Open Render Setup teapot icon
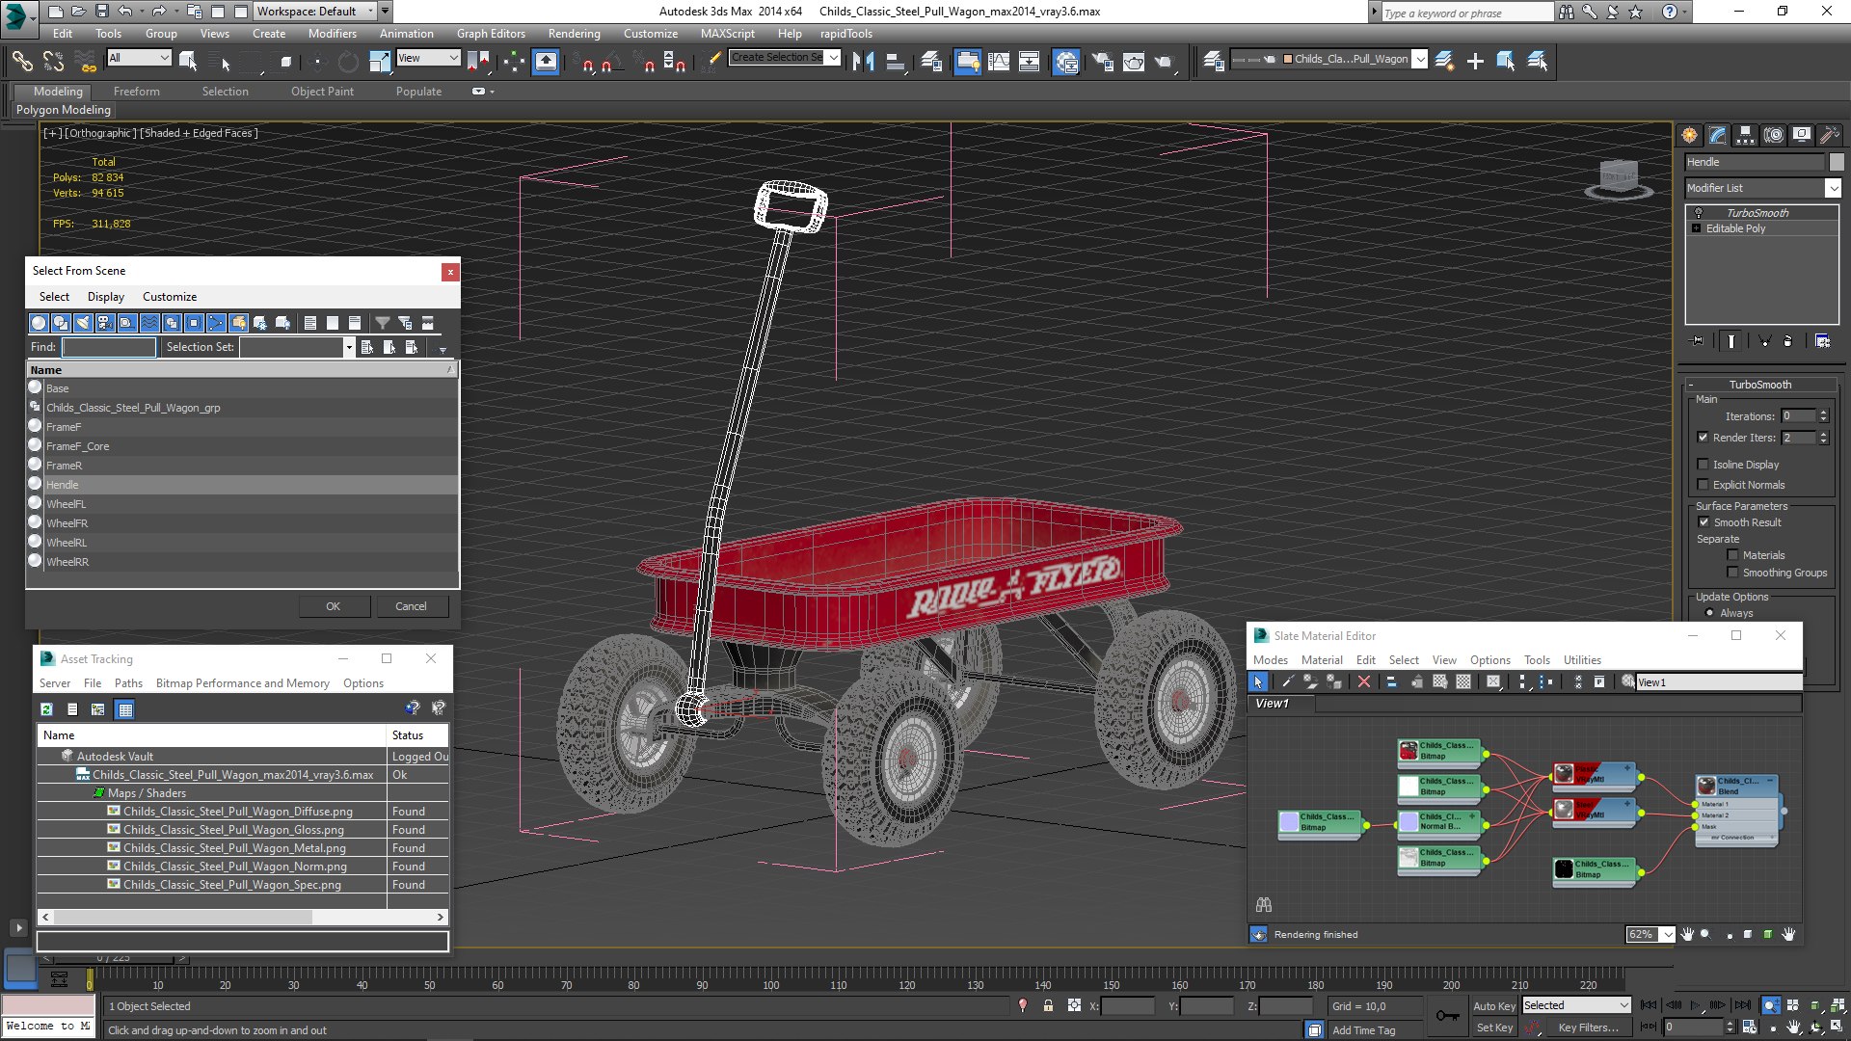Viewport: 1851px width, 1041px height. (x=1101, y=62)
